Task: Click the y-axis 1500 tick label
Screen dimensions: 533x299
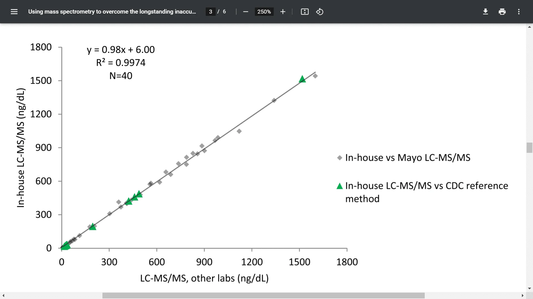Action: tap(41, 81)
